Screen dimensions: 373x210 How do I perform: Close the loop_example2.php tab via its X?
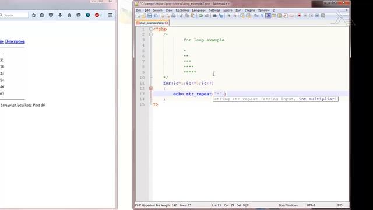[166, 23]
